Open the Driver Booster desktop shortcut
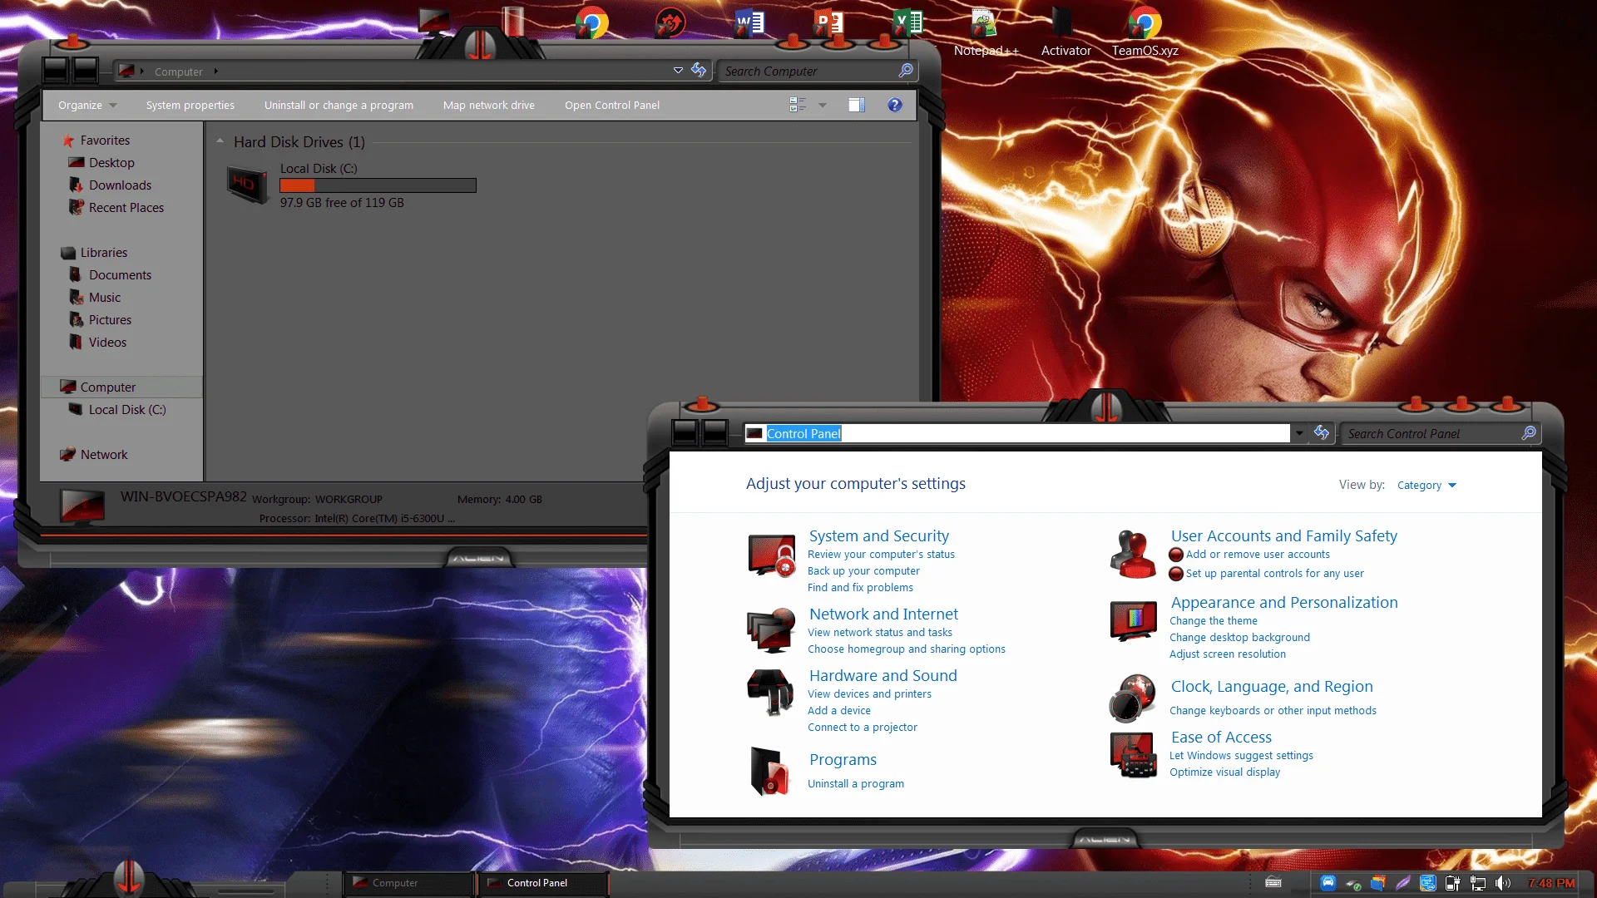Viewport: 1597px width, 898px height. pyautogui.click(x=670, y=22)
